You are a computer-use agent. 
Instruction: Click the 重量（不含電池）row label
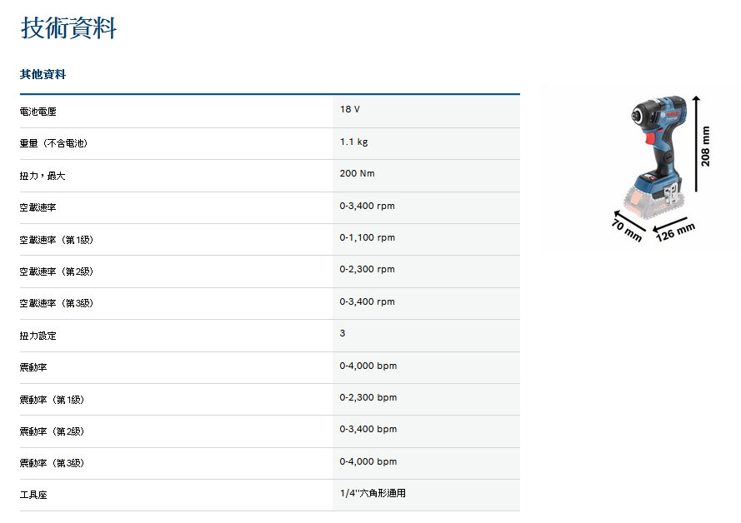[53, 143]
